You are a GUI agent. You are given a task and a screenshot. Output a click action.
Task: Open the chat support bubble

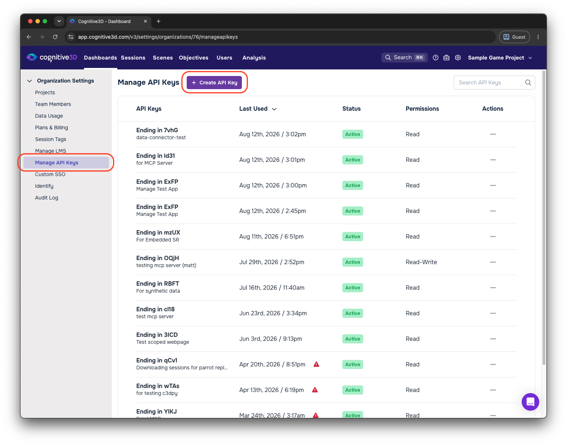coord(530,402)
